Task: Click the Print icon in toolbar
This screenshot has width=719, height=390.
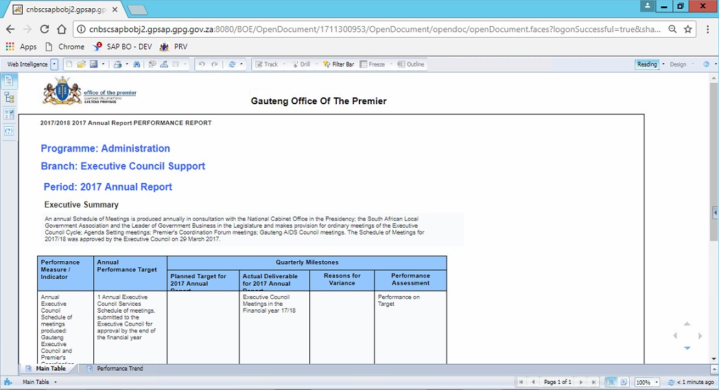Action: pos(117,64)
